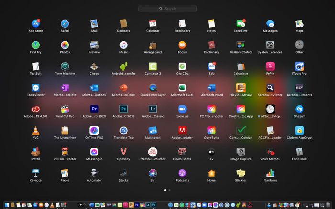Launch VLC from Launchpad grid
This screenshot has width=335, height=209.
(36, 131)
